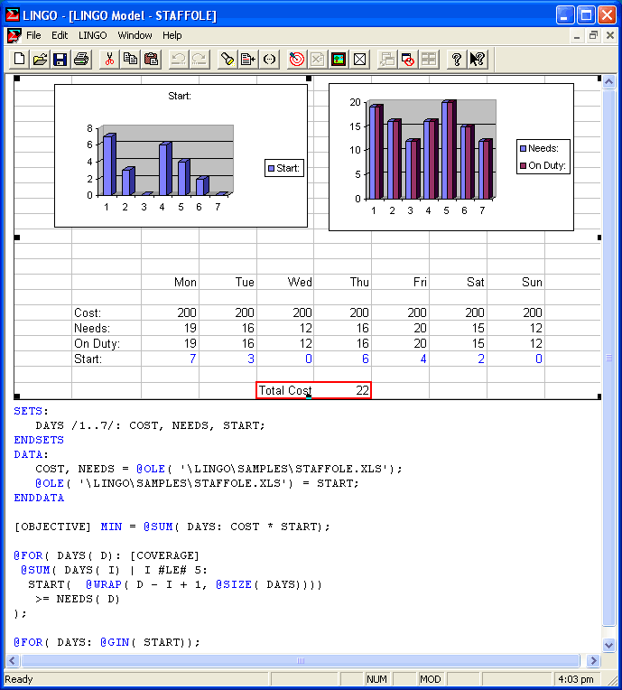Click the On Duty legend color swatch
Viewport: 622px width, 690px height.
[x=523, y=166]
